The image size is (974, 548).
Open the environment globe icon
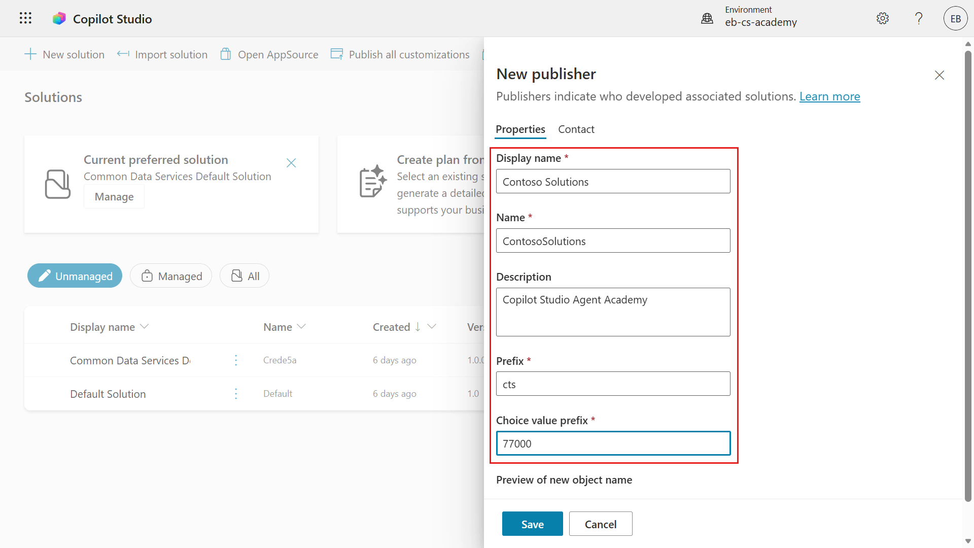(707, 18)
